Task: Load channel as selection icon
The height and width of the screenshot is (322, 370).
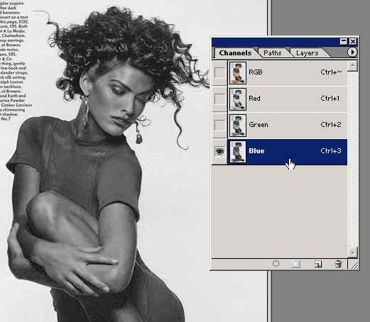Action: pos(276,263)
